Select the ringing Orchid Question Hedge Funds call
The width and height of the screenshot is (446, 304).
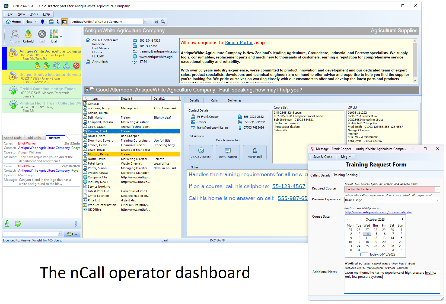[x=42, y=92]
